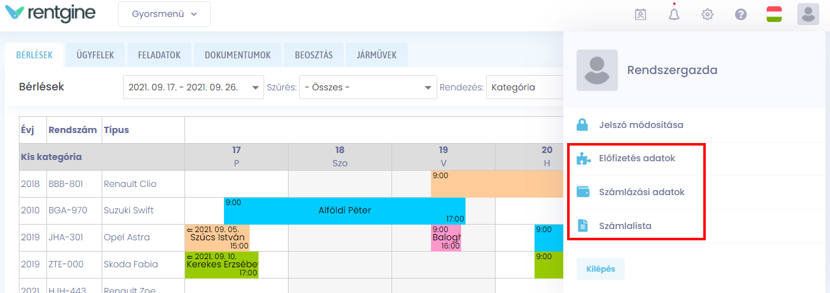Click the Rentgine logo
Screen dimensions: 830x293
[x=50, y=13]
